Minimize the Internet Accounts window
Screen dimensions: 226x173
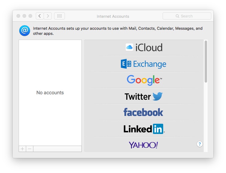click(24, 16)
